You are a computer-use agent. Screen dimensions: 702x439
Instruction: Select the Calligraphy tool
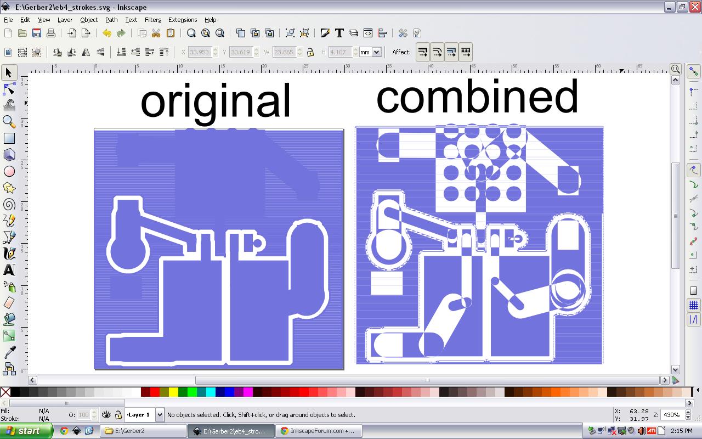click(9, 253)
